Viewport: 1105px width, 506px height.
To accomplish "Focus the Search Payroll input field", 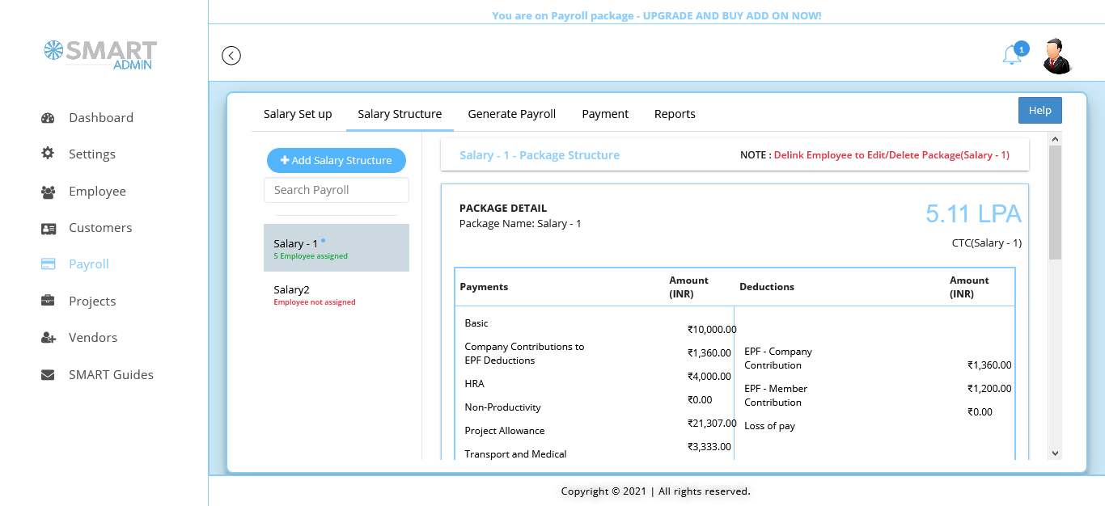I will (x=337, y=190).
